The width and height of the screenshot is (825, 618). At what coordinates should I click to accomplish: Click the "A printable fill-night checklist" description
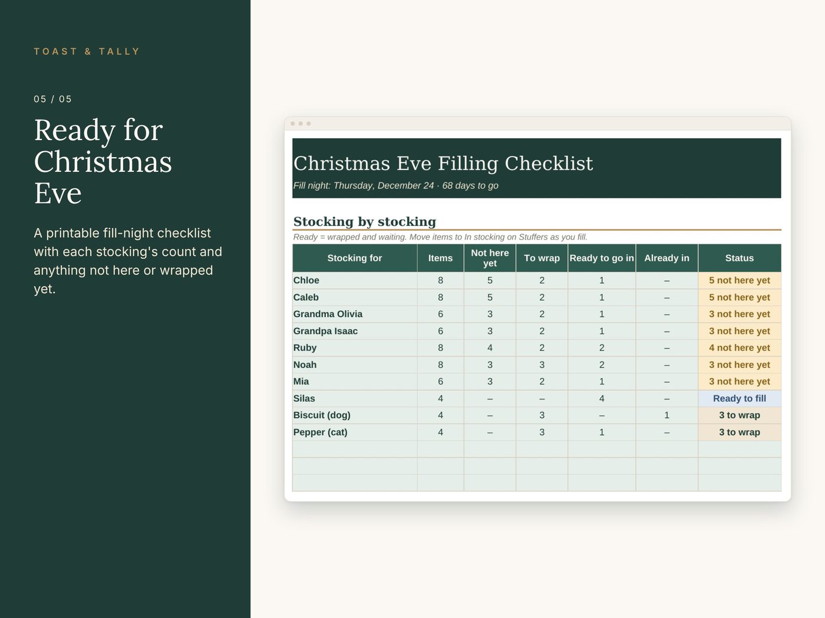[128, 261]
